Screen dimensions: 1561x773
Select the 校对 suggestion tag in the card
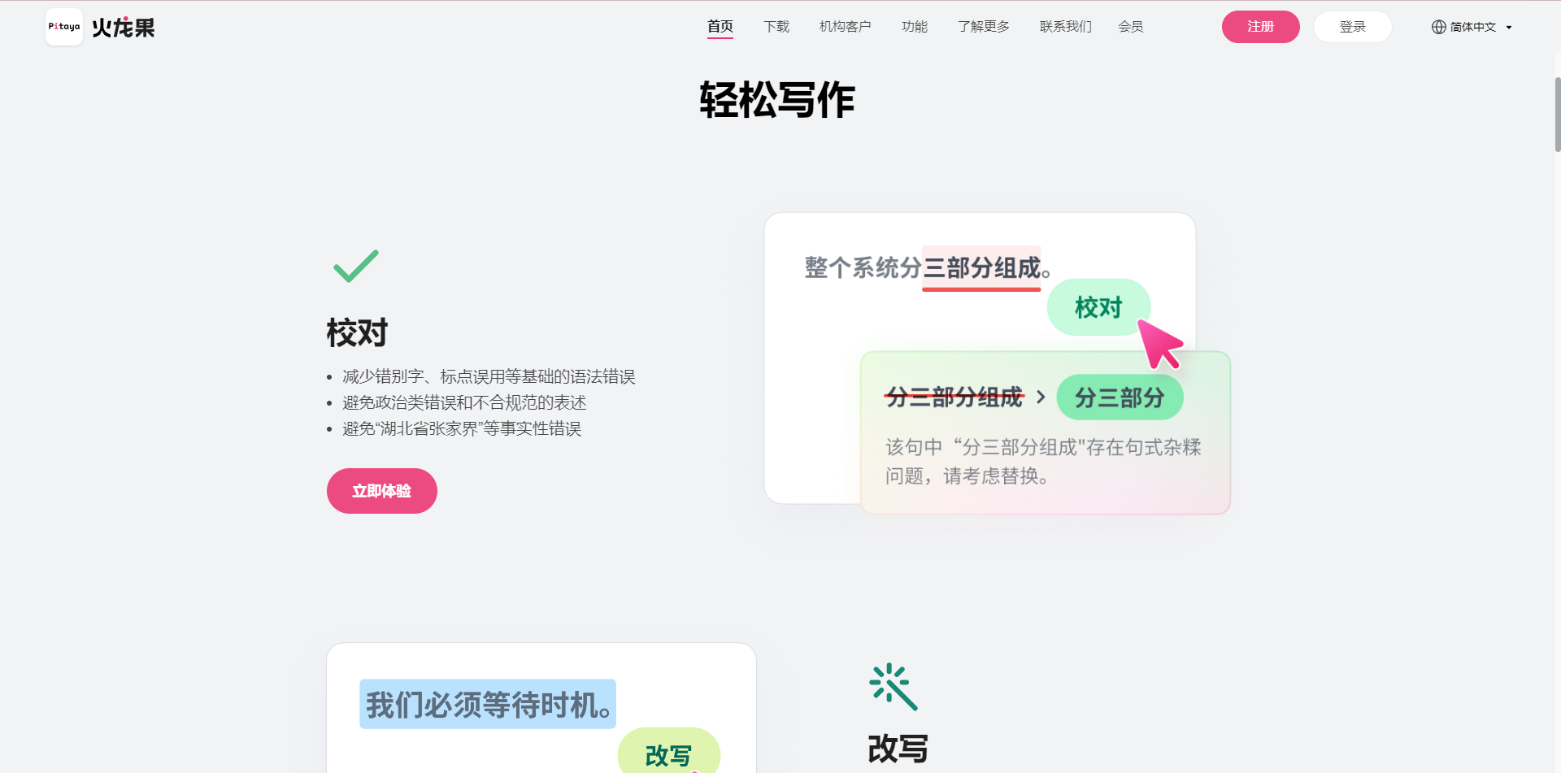pos(1098,307)
